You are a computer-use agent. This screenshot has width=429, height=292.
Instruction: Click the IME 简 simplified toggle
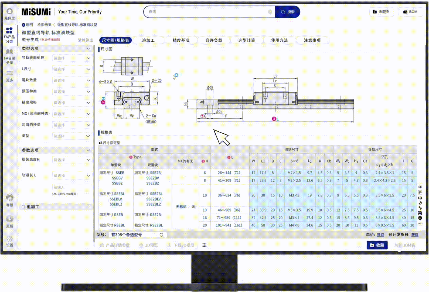pos(420,213)
